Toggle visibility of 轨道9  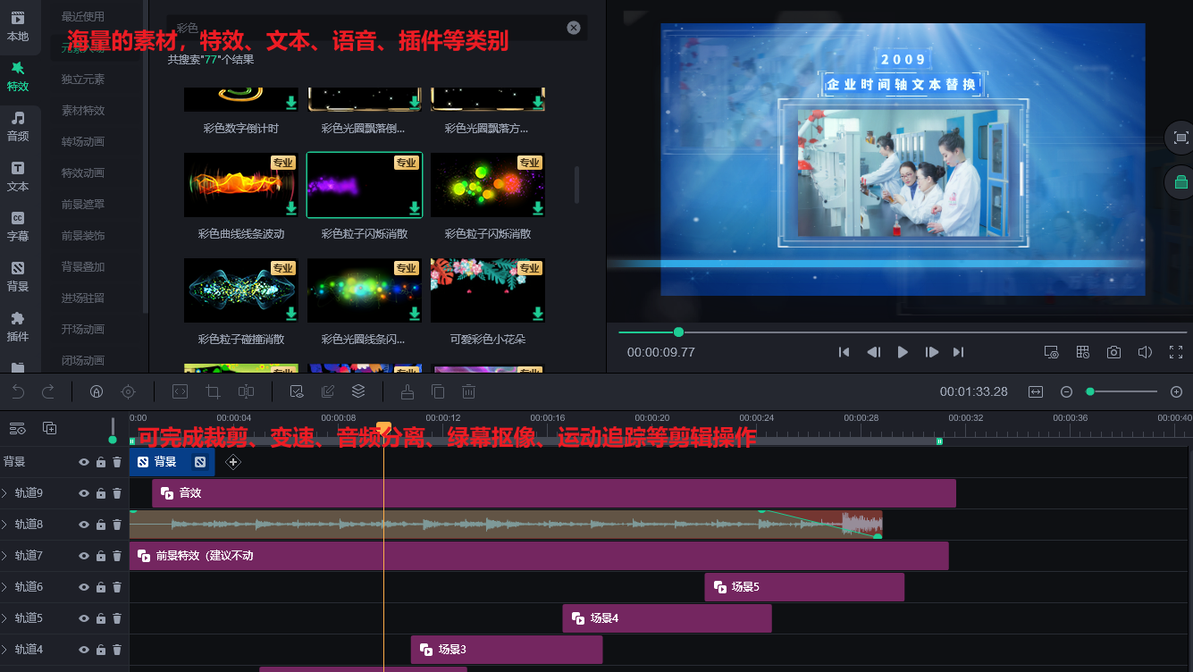point(84,493)
